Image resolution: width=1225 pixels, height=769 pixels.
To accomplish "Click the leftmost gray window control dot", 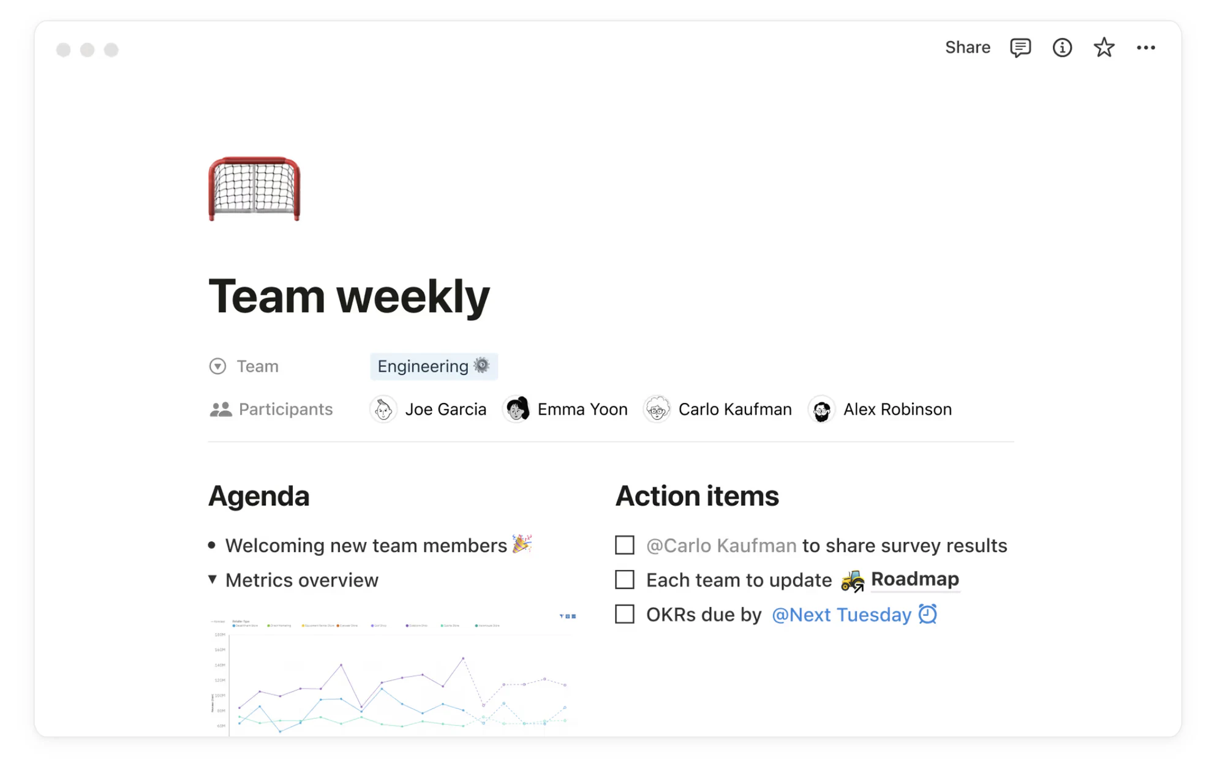I will (63, 50).
